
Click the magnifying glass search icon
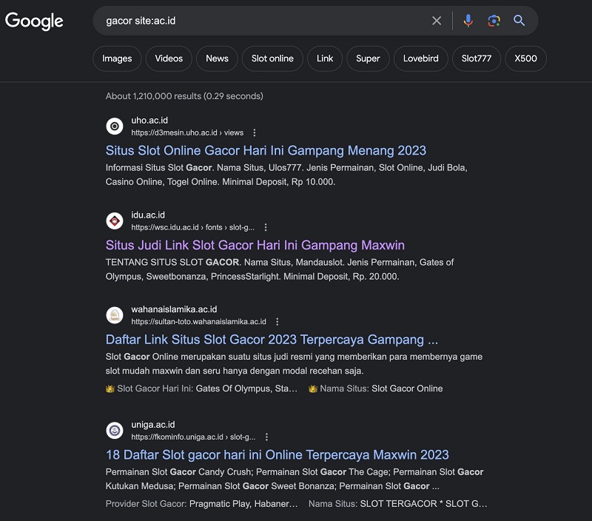519,21
